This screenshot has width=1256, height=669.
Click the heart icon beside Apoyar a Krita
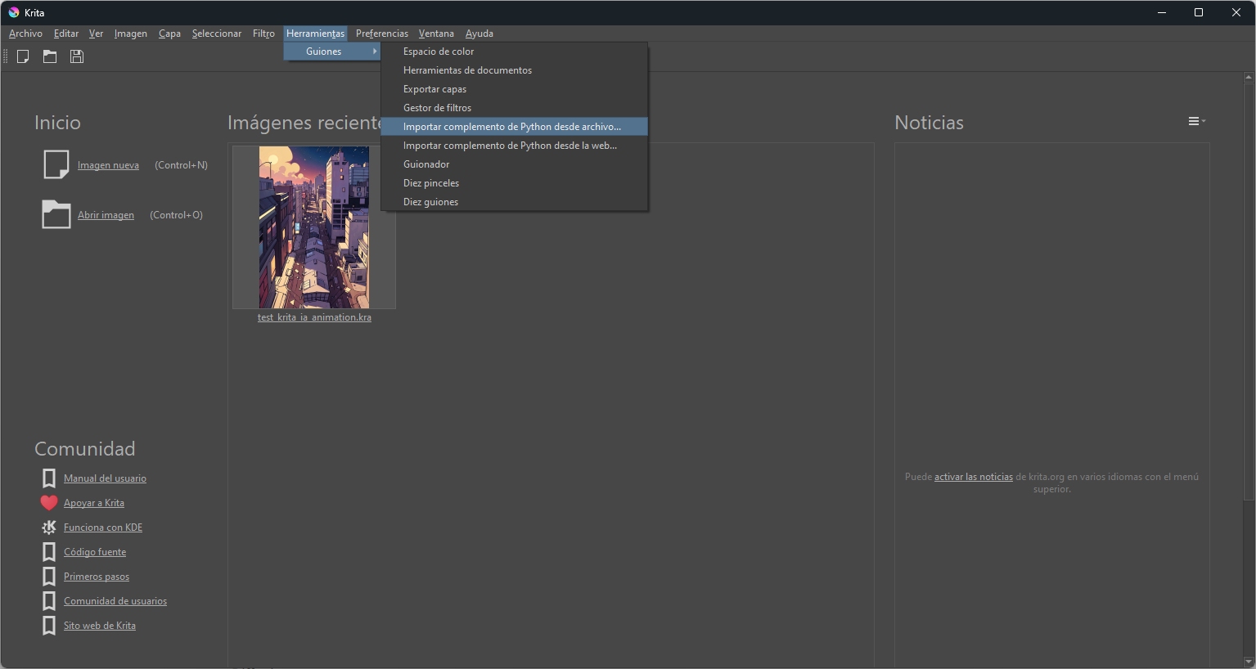[x=49, y=503]
